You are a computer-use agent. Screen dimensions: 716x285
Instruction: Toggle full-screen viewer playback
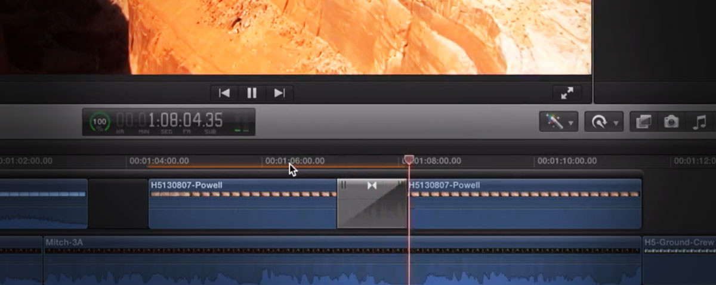(567, 93)
